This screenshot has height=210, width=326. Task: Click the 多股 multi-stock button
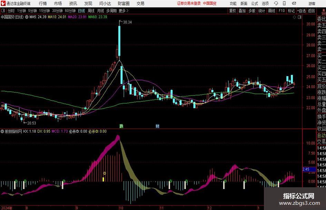click(x=252, y=11)
